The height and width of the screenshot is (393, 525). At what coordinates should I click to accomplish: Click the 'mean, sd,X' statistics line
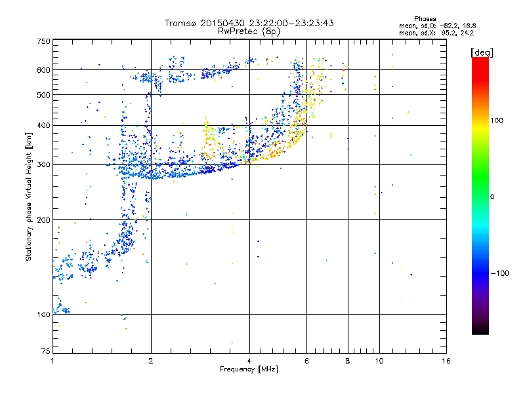click(436, 33)
